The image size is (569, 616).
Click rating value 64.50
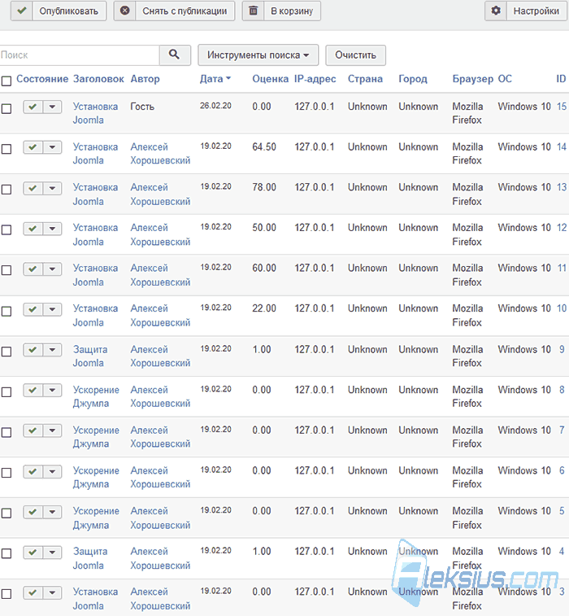click(264, 147)
